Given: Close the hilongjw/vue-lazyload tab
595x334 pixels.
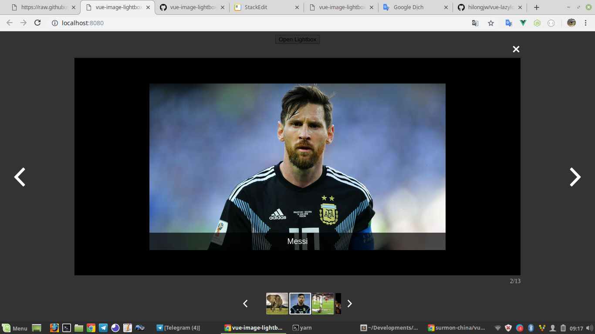Looking at the screenshot, I should coord(520,7).
